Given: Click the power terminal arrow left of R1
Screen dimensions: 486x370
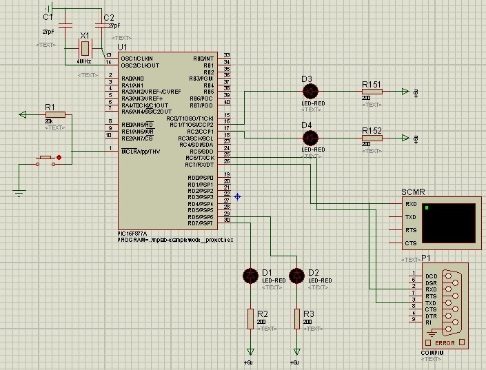Looking at the screenshot, I should point(23,114).
